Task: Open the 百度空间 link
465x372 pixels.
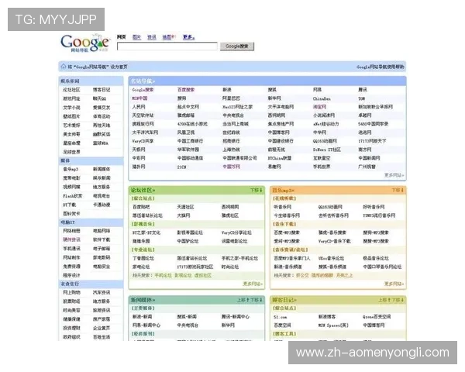Action: pyautogui.click(x=282, y=325)
